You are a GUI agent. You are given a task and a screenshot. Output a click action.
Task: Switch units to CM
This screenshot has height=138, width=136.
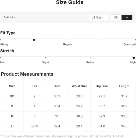click(x=116, y=17)
